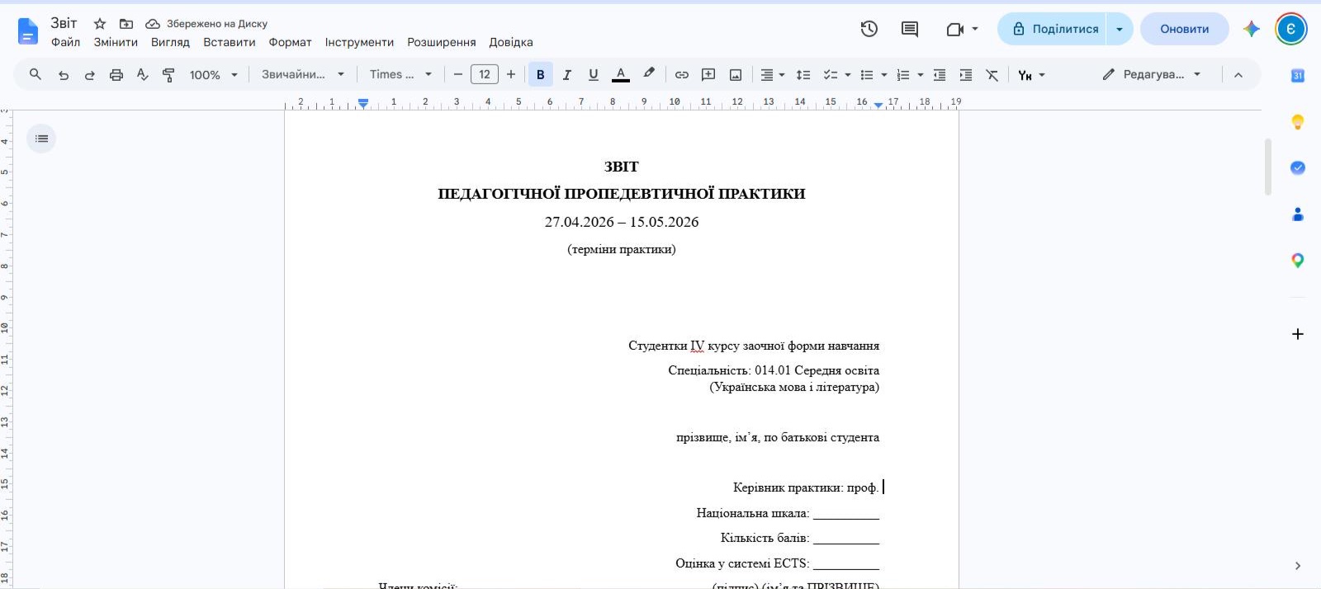Image resolution: width=1321 pixels, height=589 pixels.
Task: Insert an image from toolbar
Action: pos(736,74)
